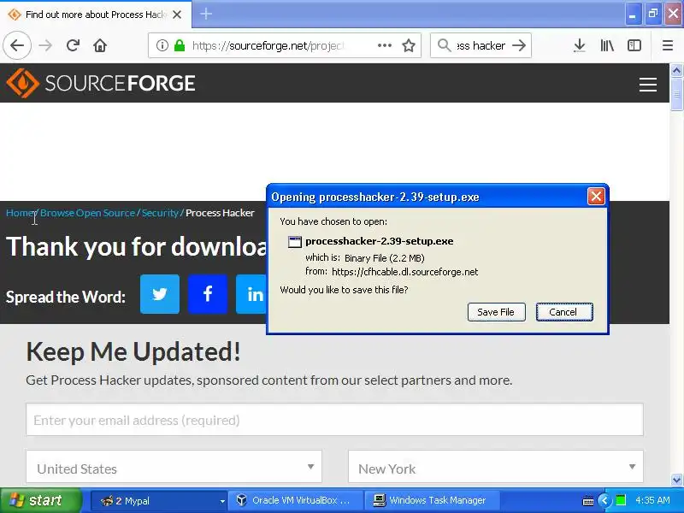Click the Process Hacker breadcrumb

(x=220, y=213)
